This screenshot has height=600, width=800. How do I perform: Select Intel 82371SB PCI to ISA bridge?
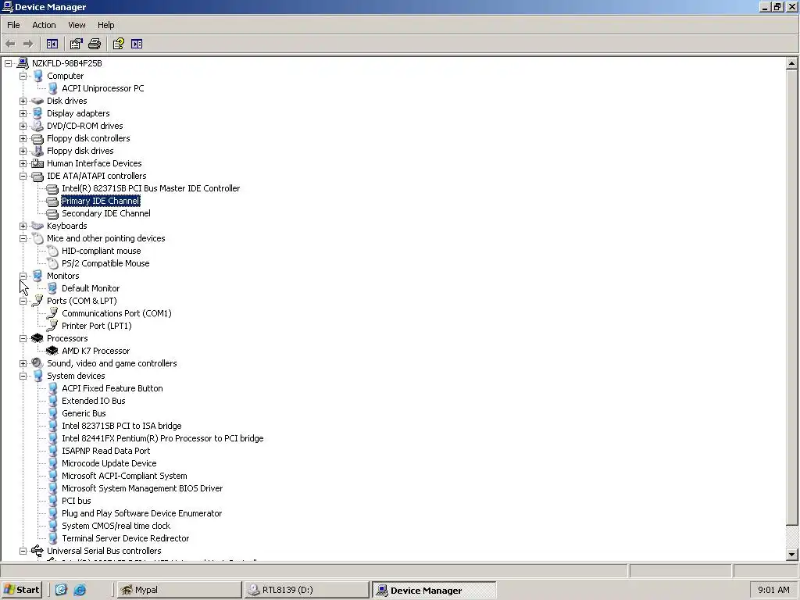pyautogui.click(x=121, y=426)
